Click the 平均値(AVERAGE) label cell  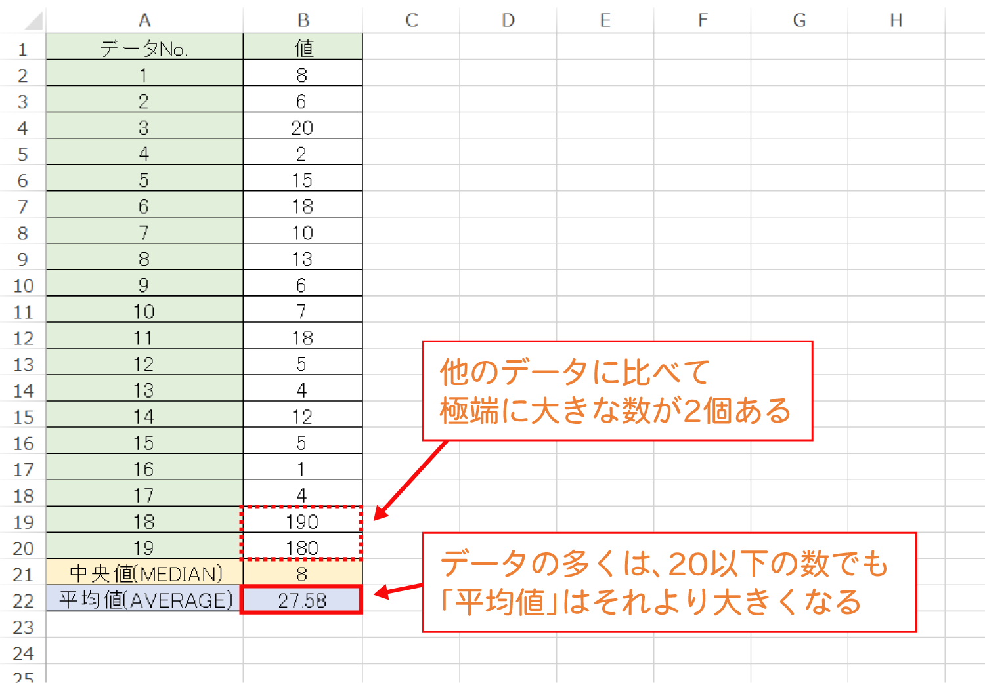(x=144, y=598)
